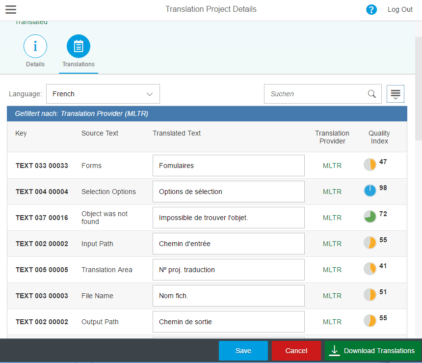Open the table settings icon beside the search field
The height and width of the screenshot is (363, 422).
coord(396,93)
